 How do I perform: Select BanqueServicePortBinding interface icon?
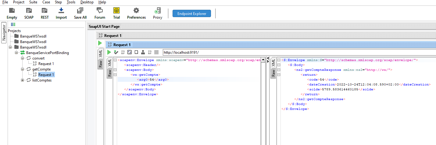pos(23,53)
